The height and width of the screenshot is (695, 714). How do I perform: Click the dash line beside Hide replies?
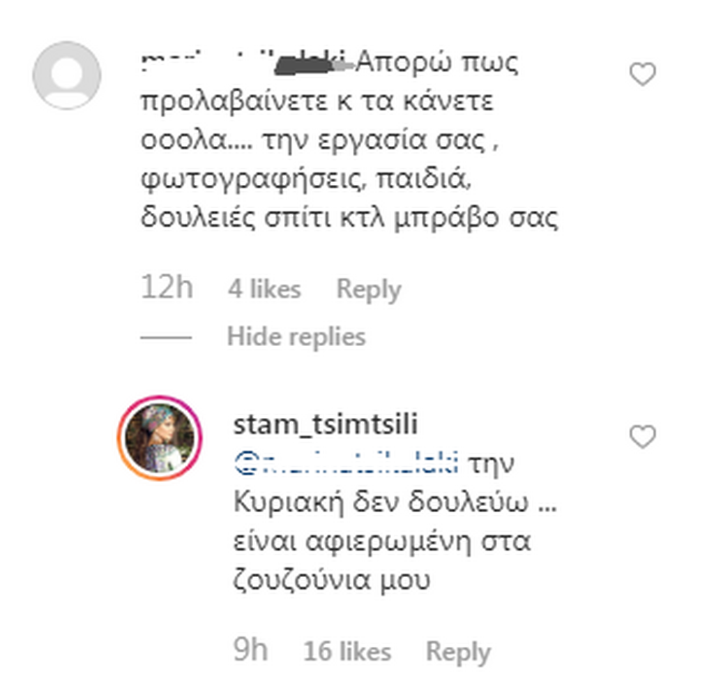pyautogui.click(x=166, y=338)
